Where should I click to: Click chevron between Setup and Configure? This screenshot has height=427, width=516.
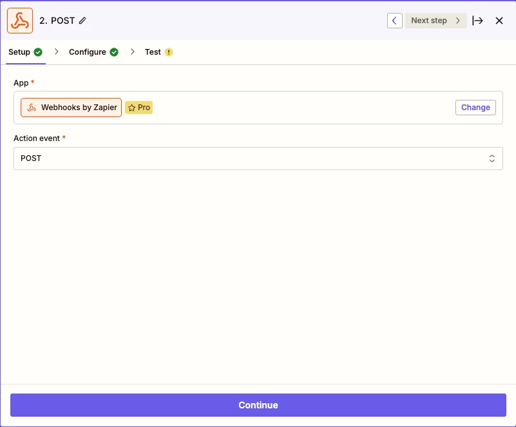click(x=56, y=52)
